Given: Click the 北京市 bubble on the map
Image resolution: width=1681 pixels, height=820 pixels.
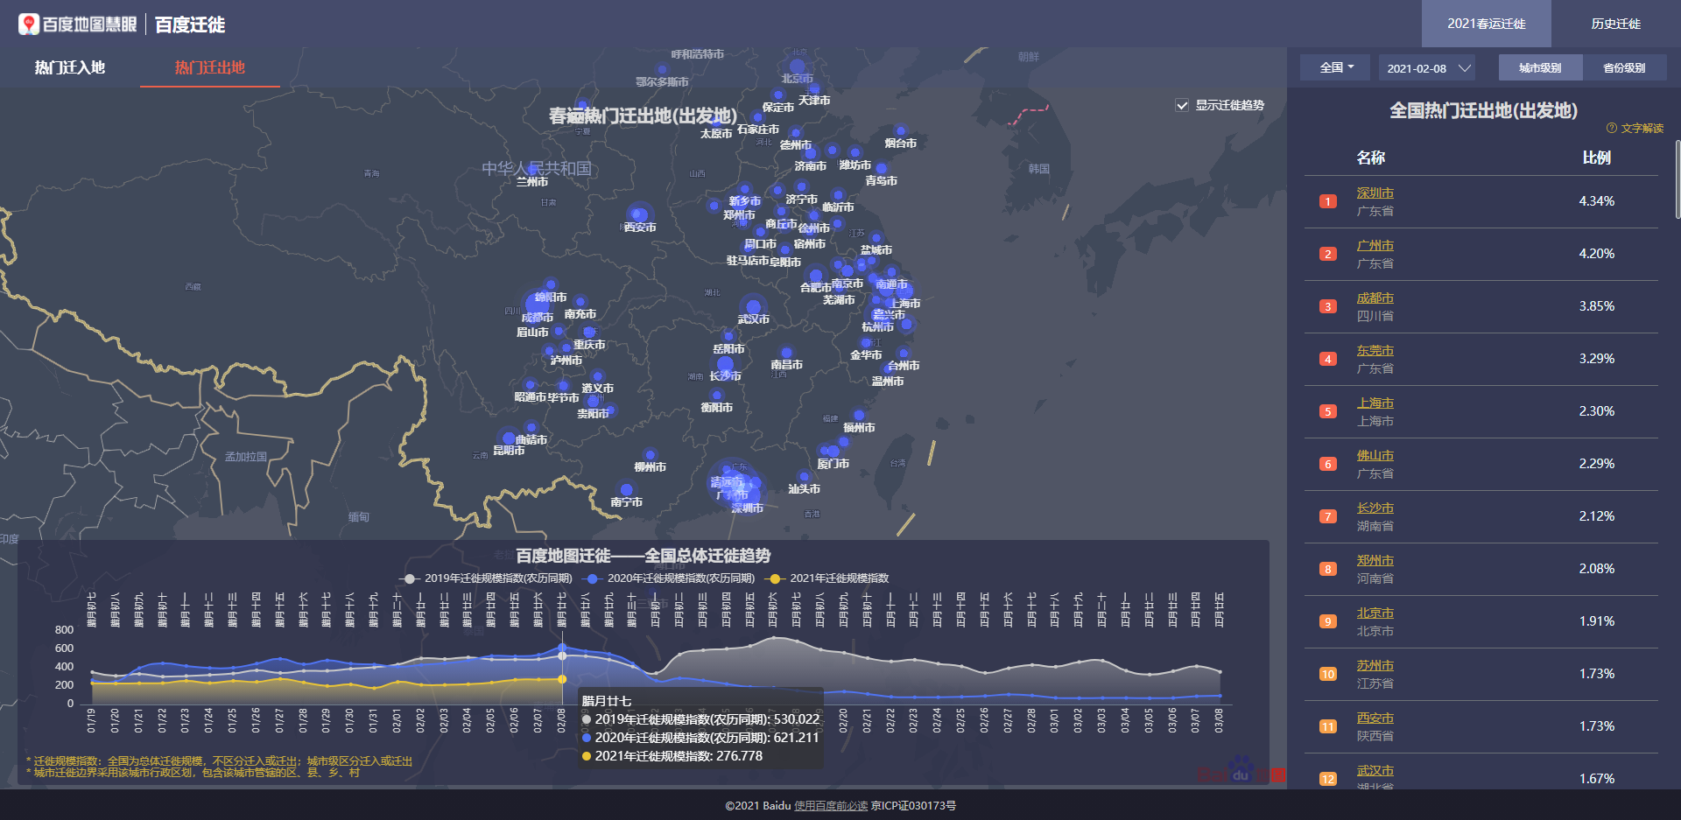Looking at the screenshot, I should coord(797,67).
